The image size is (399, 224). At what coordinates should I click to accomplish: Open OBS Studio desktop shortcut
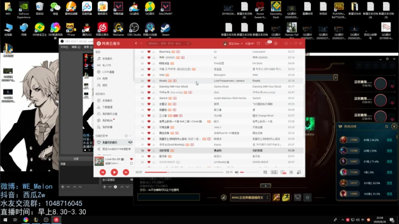tap(134, 29)
